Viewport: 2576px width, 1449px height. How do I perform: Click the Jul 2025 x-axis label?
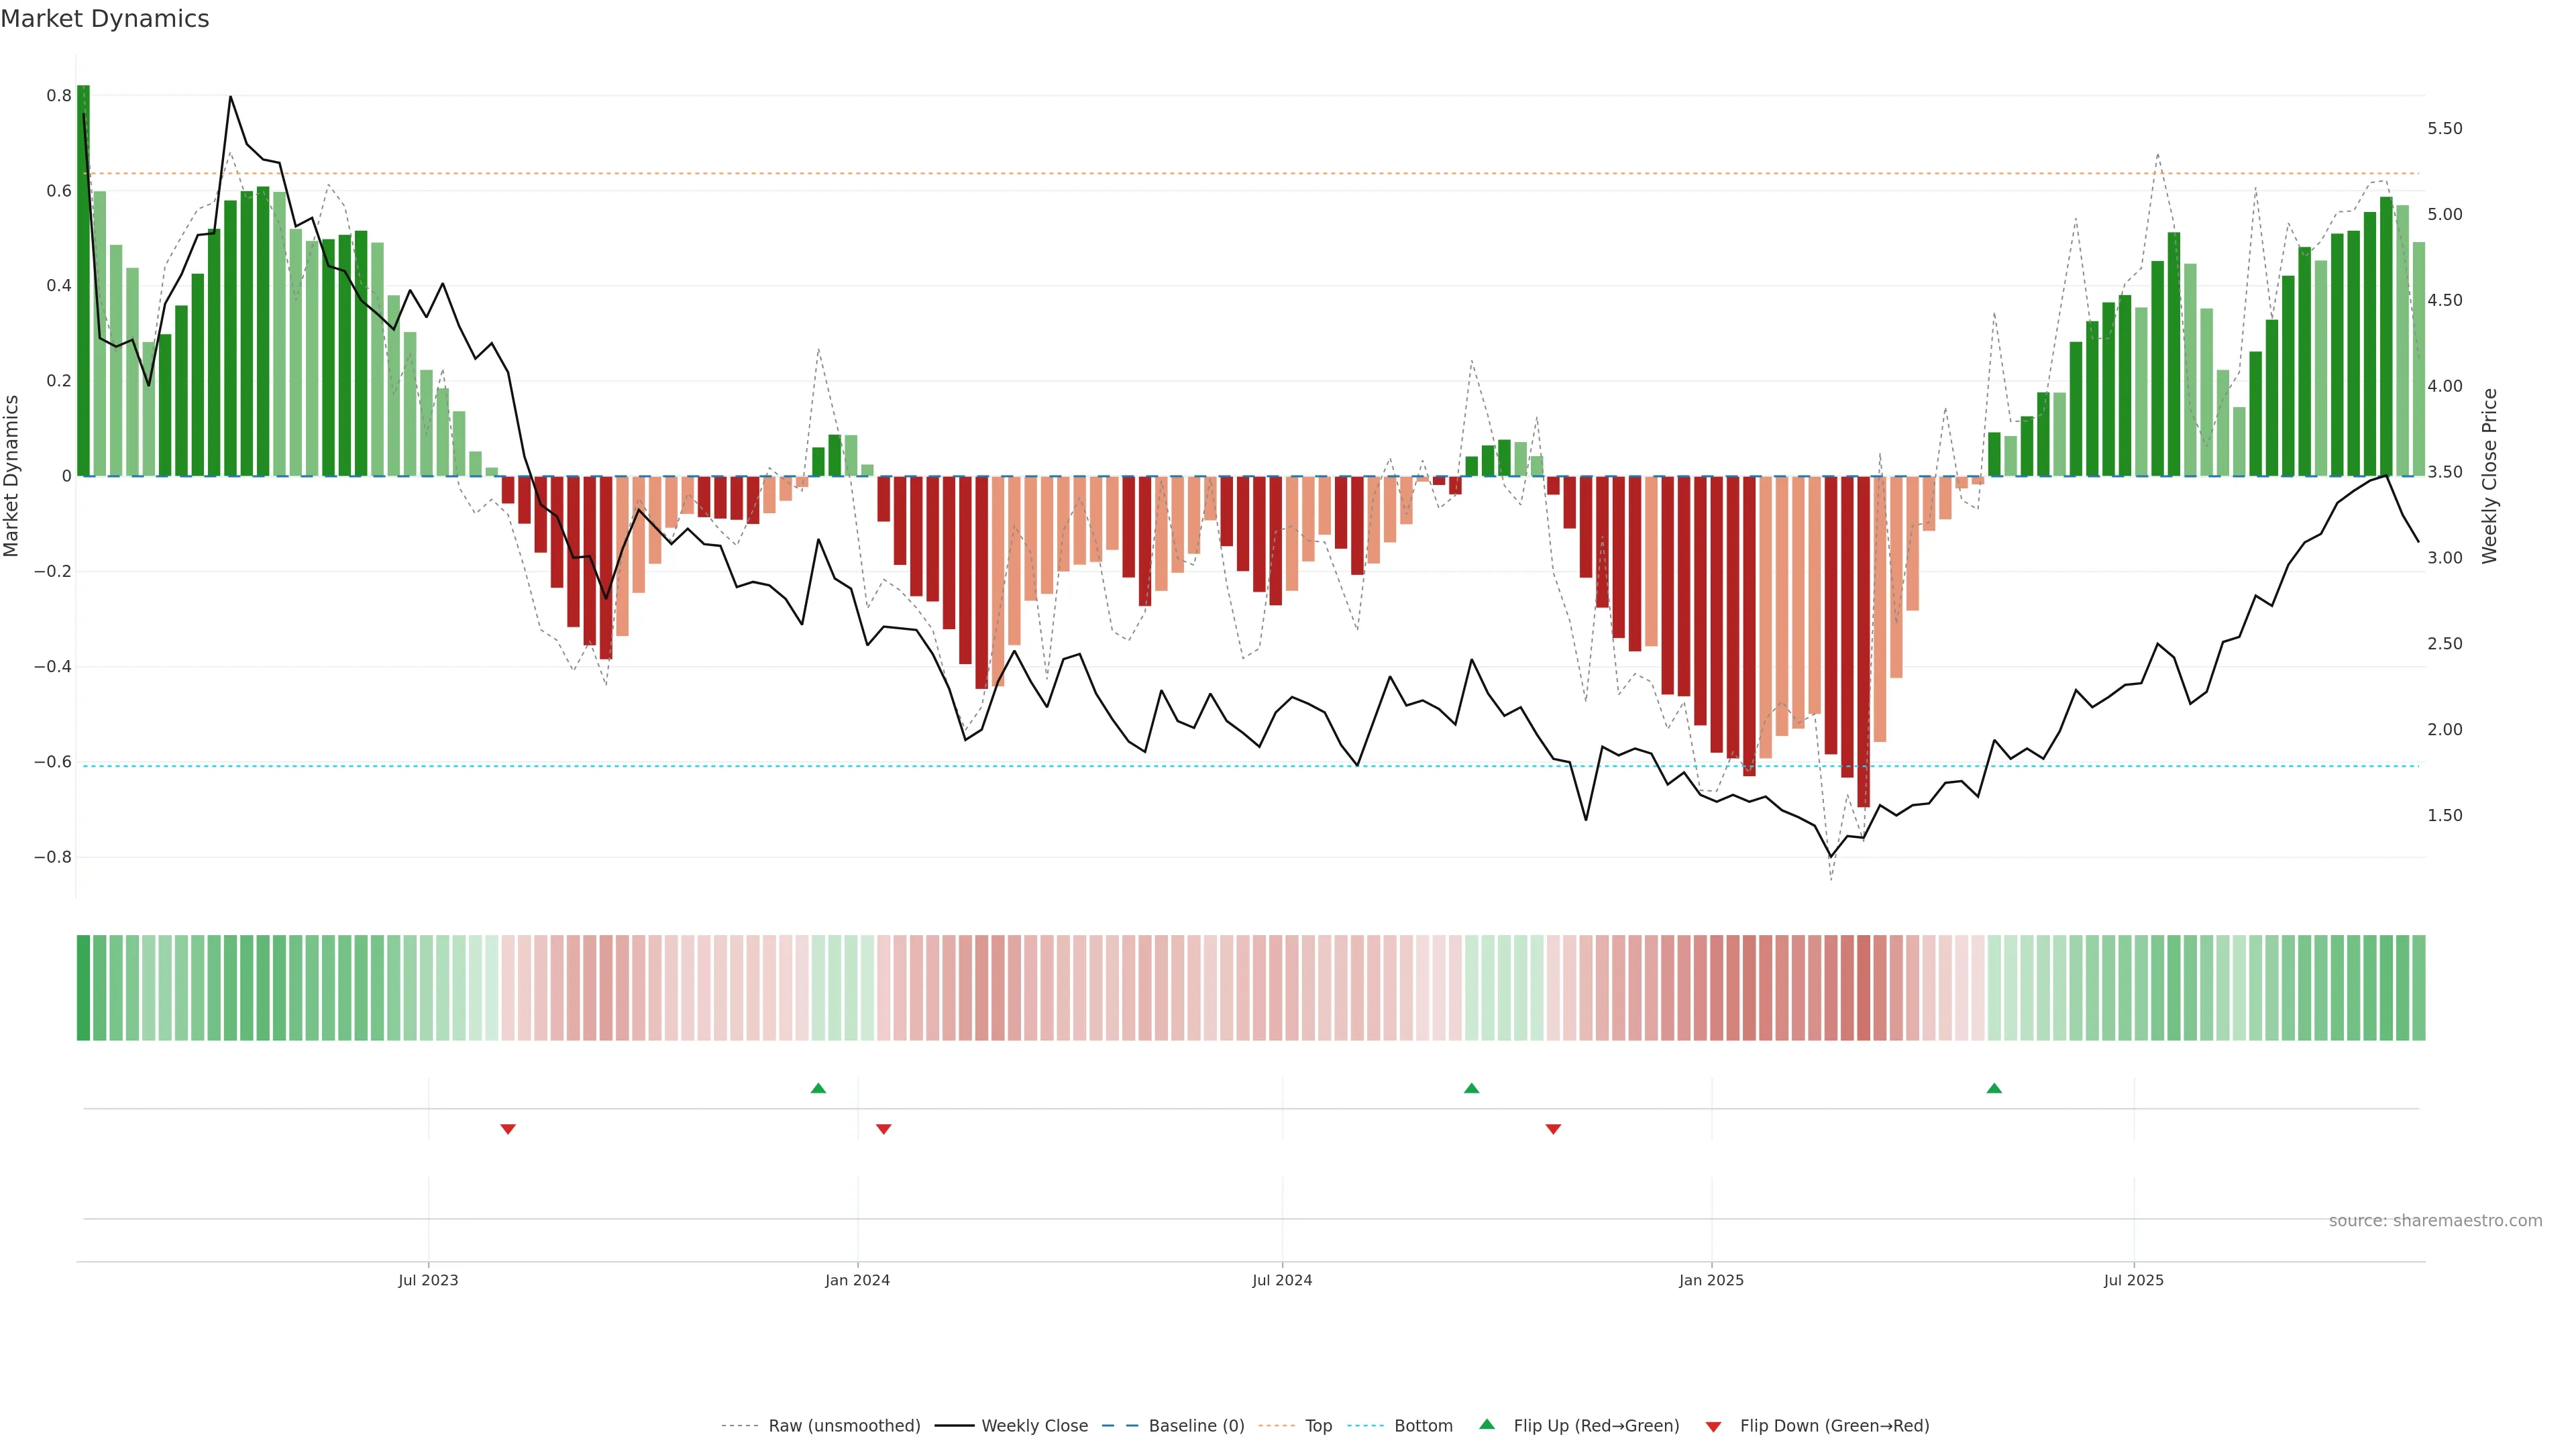[x=2133, y=1280]
